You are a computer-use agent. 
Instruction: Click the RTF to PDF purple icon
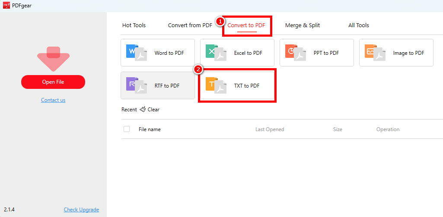(137, 85)
